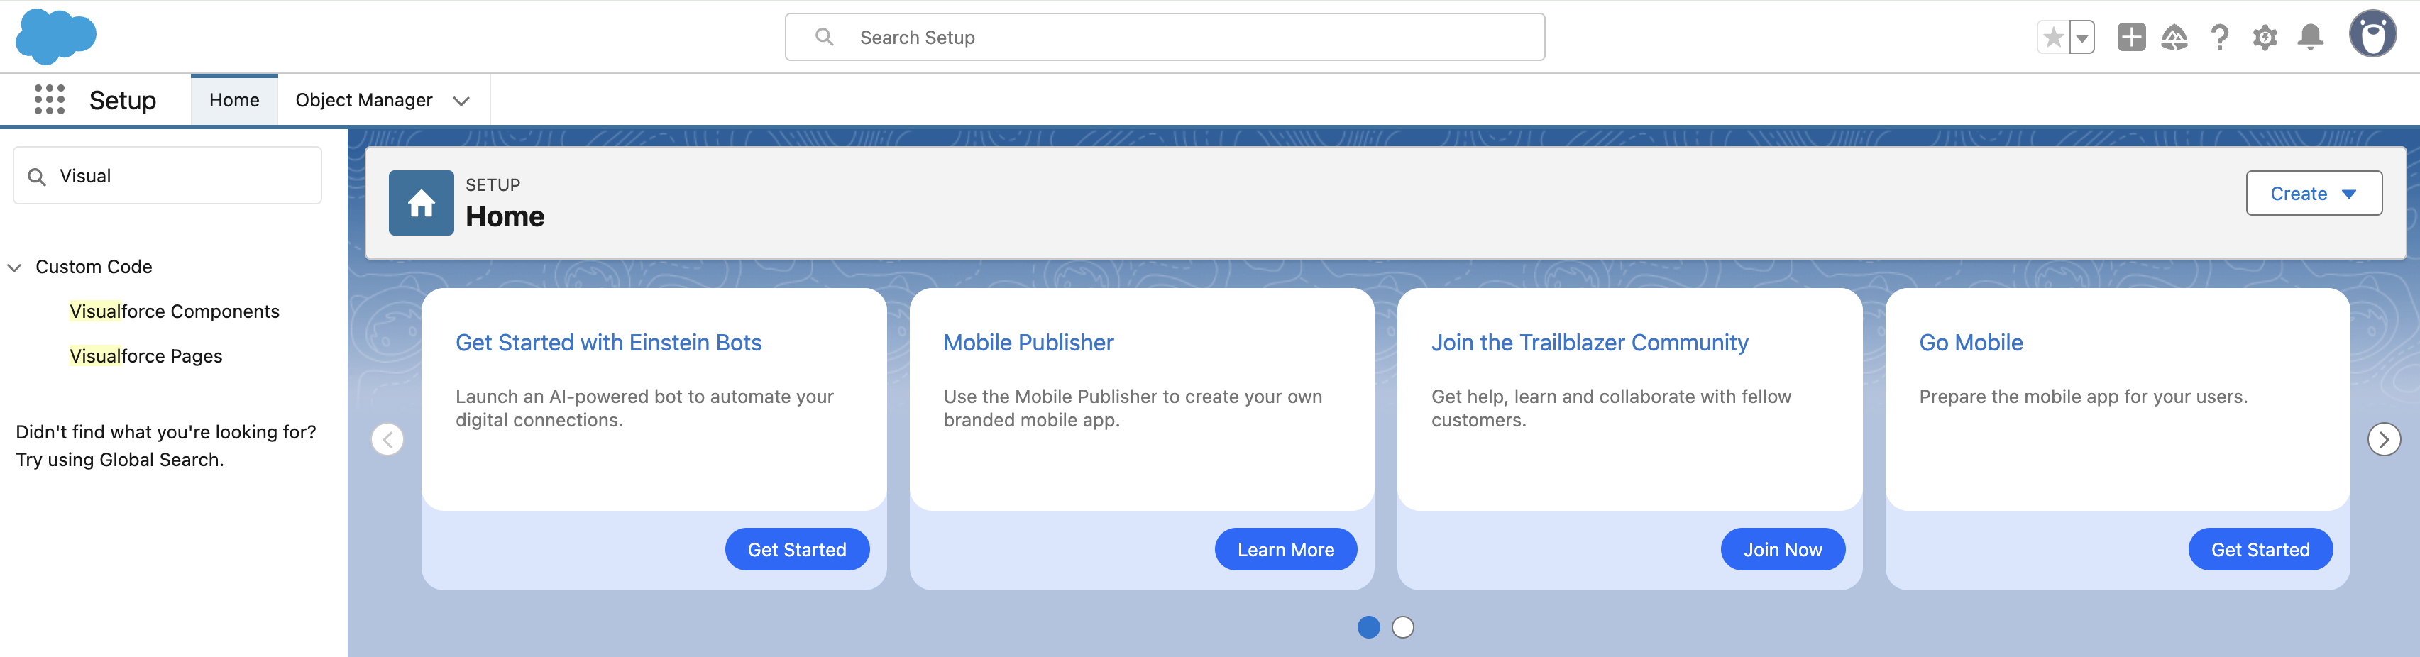Click the global quick-create plus icon
Image resolution: width=2420 pixels, height=657 pixels.
pos(2130,37)
